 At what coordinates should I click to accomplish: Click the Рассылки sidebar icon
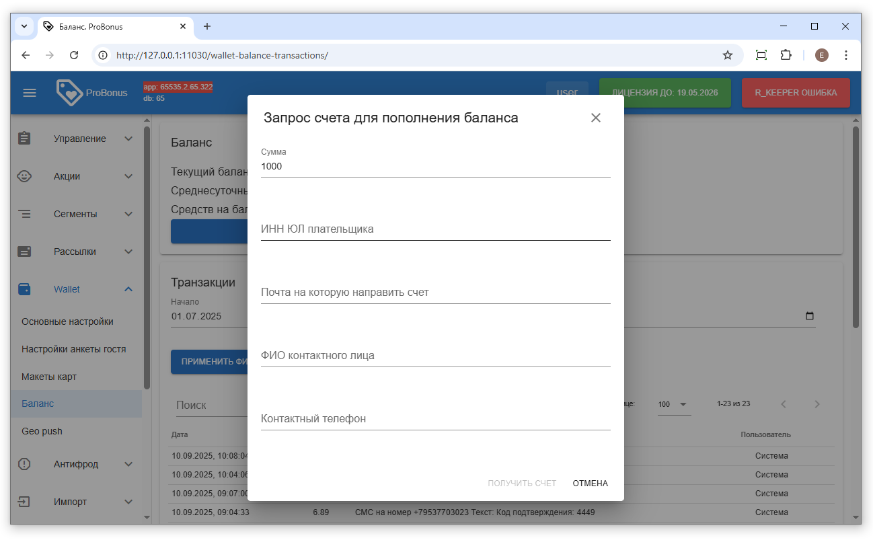point(25,252)
